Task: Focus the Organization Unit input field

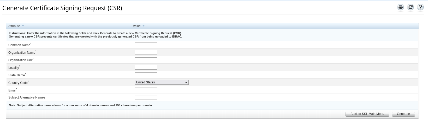Action: [146, 60]
